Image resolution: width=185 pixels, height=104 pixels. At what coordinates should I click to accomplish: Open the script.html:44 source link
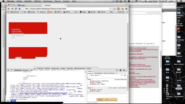pos(121,79)
